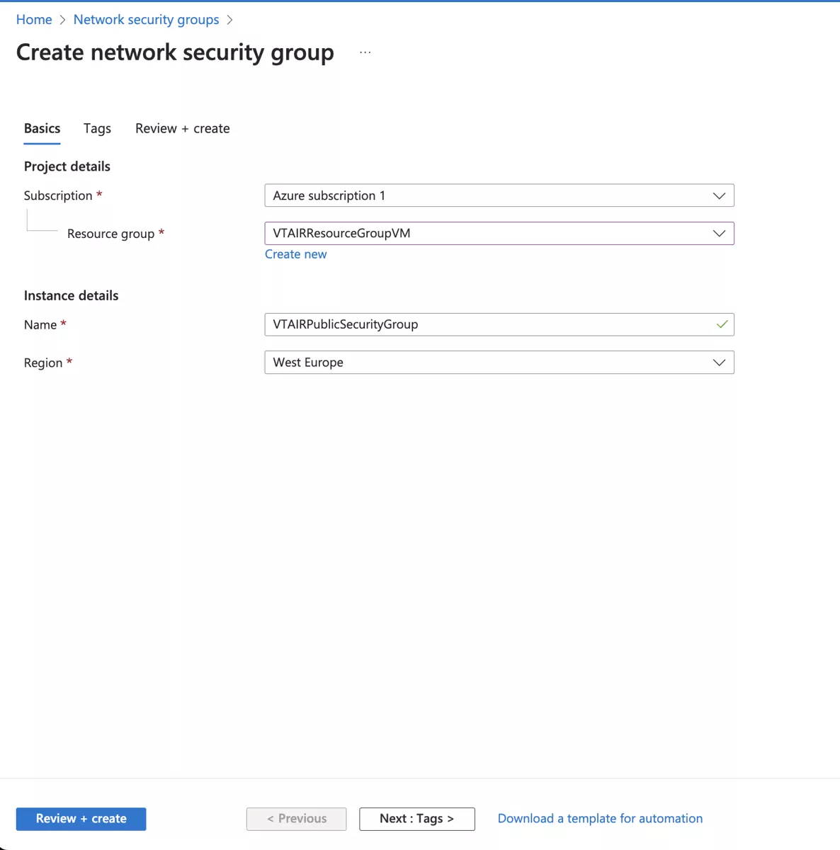Open the ellipsis menu beside the page title
The image size is (840, 850).
[365, 51]
